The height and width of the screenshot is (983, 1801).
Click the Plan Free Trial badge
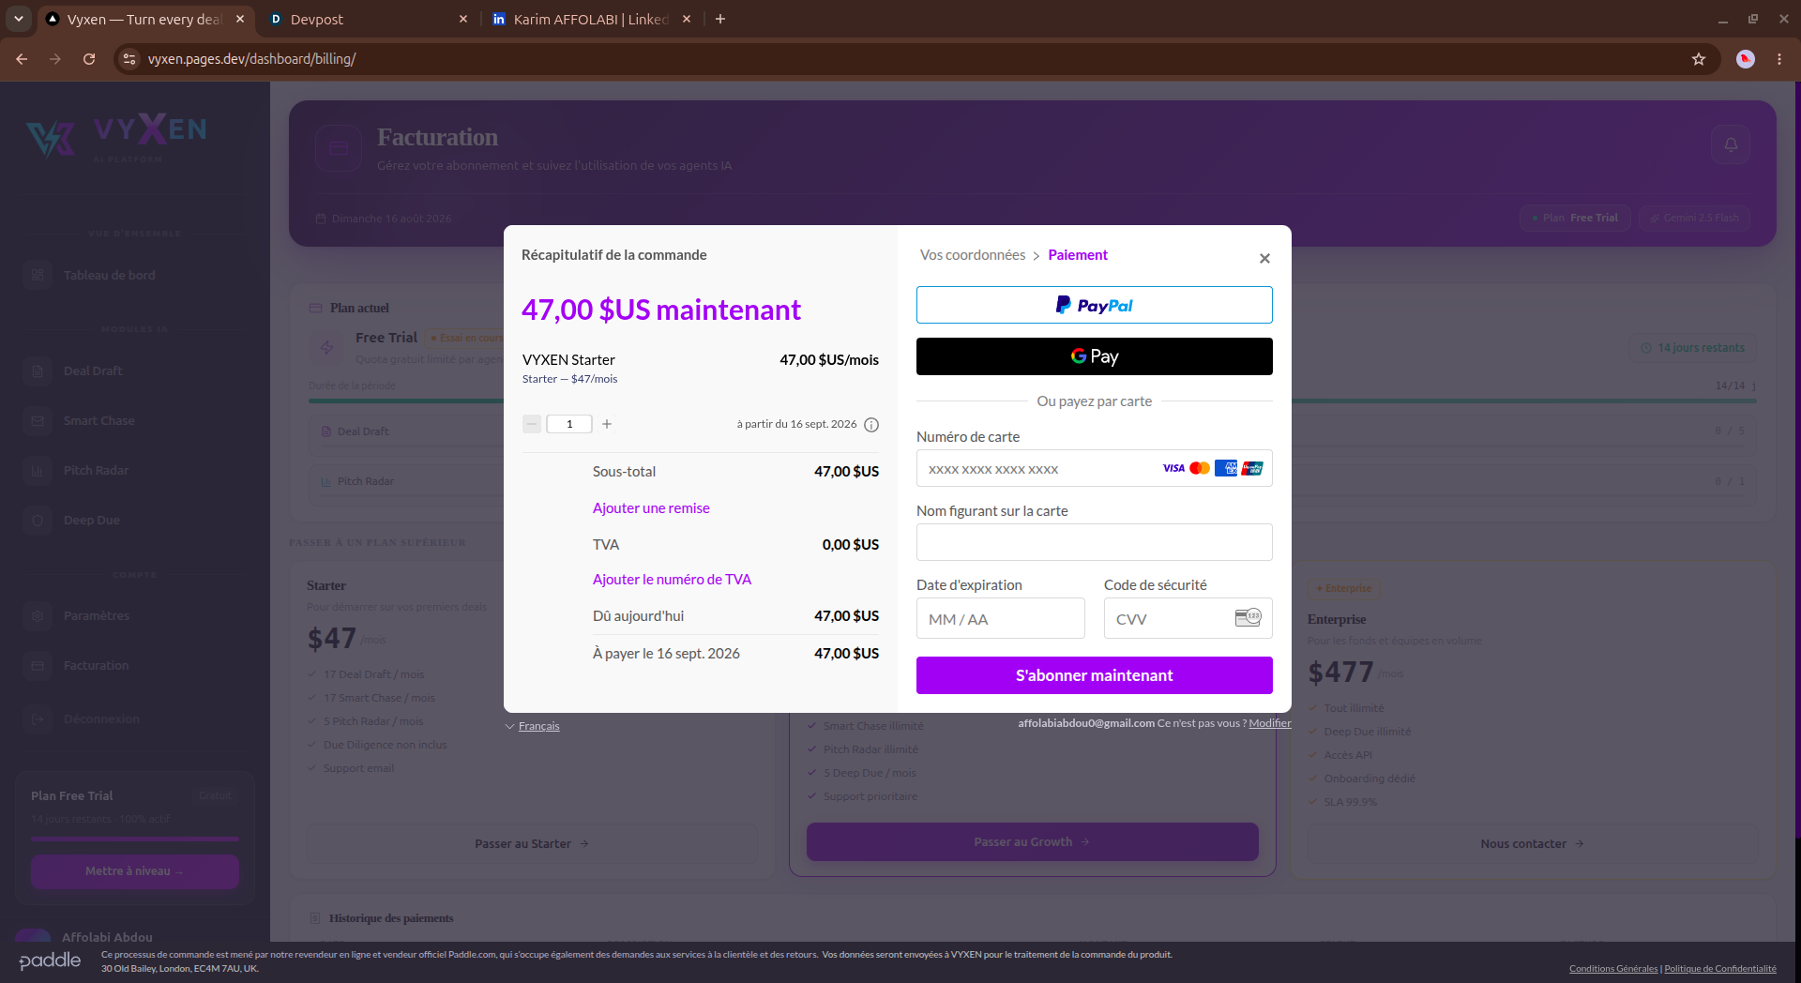[x=1575, y=218]
